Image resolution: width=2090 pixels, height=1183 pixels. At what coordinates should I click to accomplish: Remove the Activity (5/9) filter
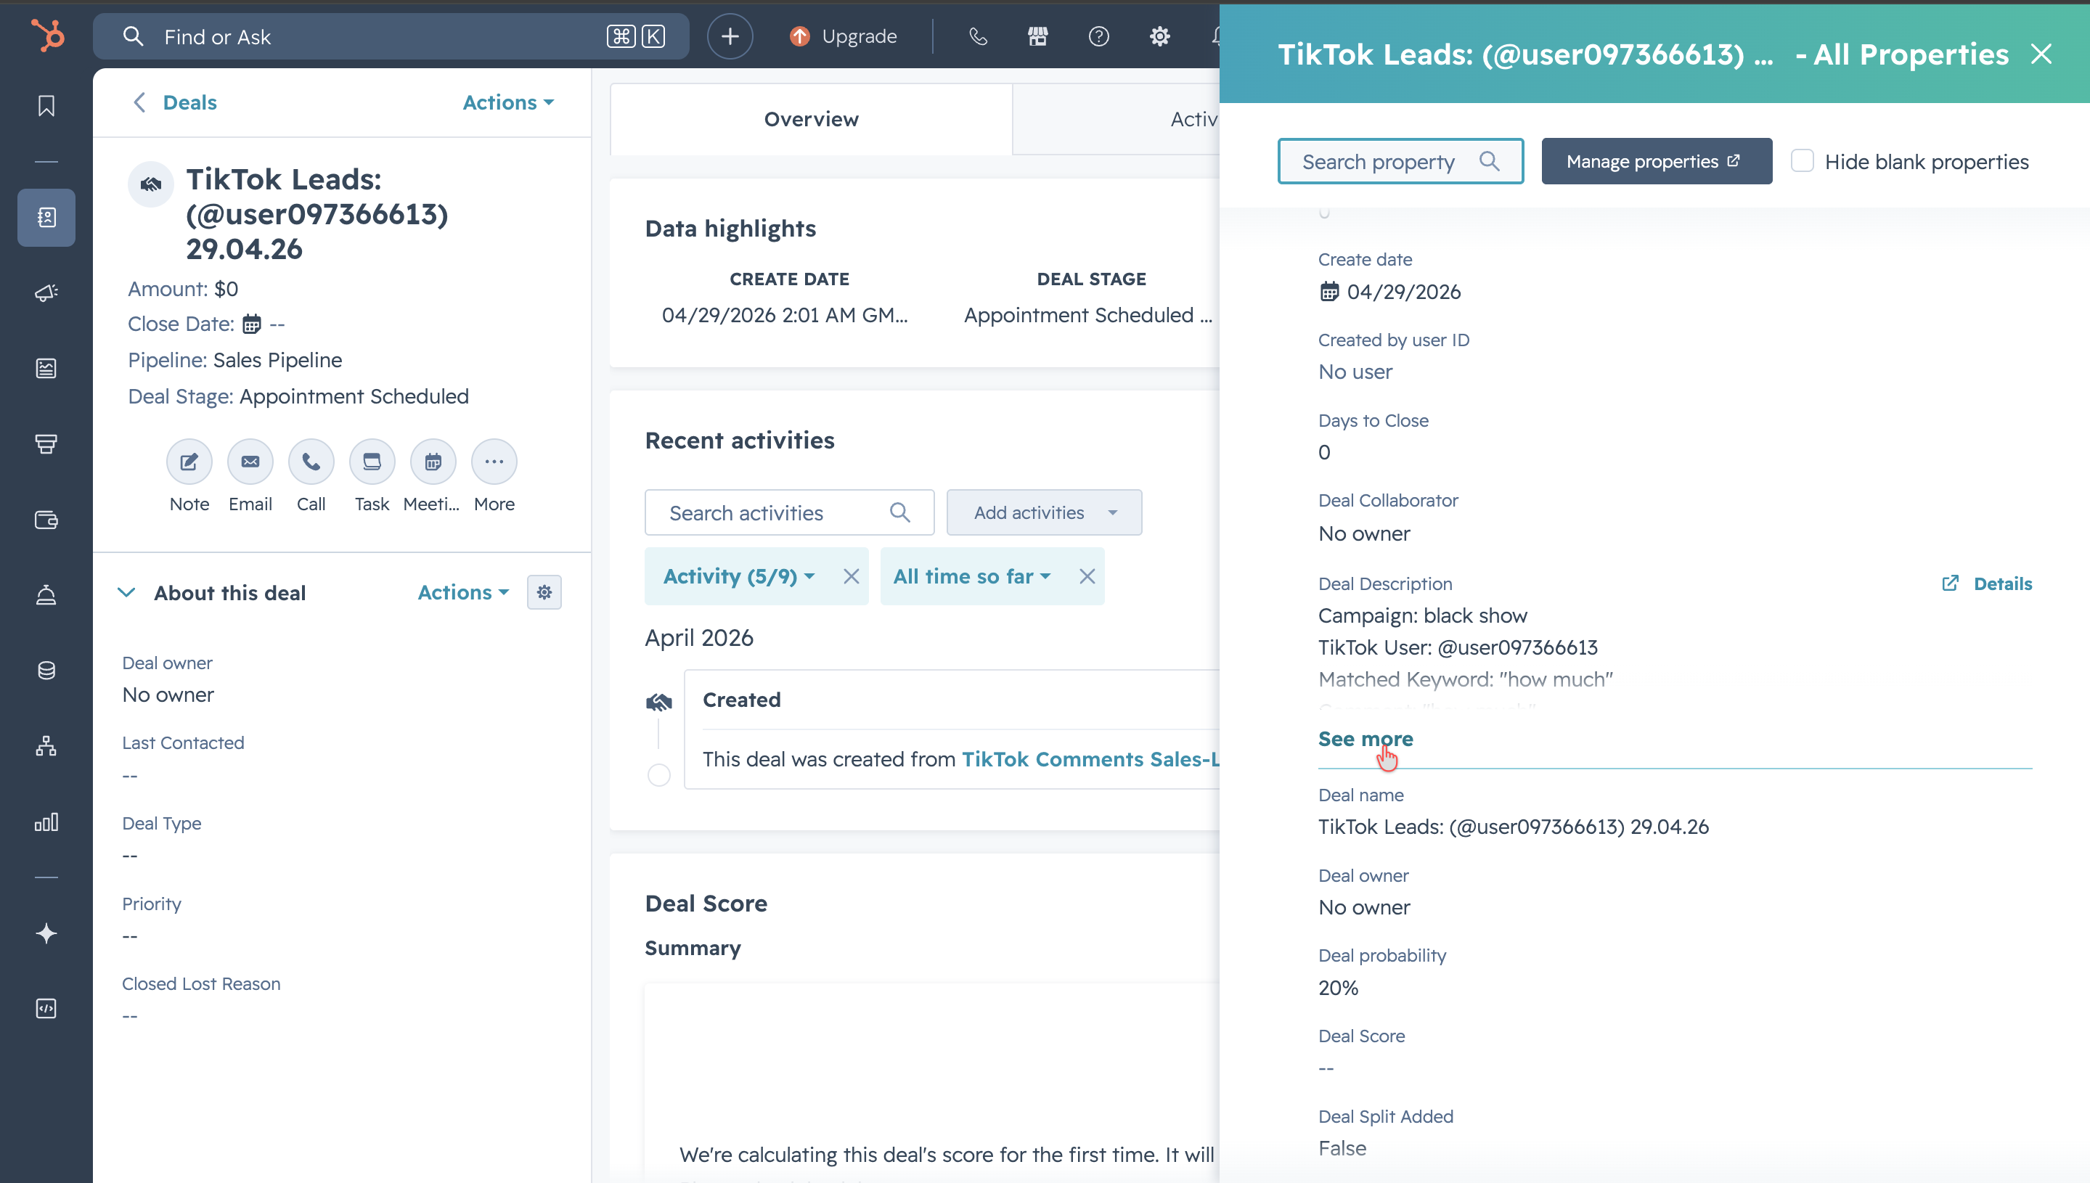click(x=852, y=576)
